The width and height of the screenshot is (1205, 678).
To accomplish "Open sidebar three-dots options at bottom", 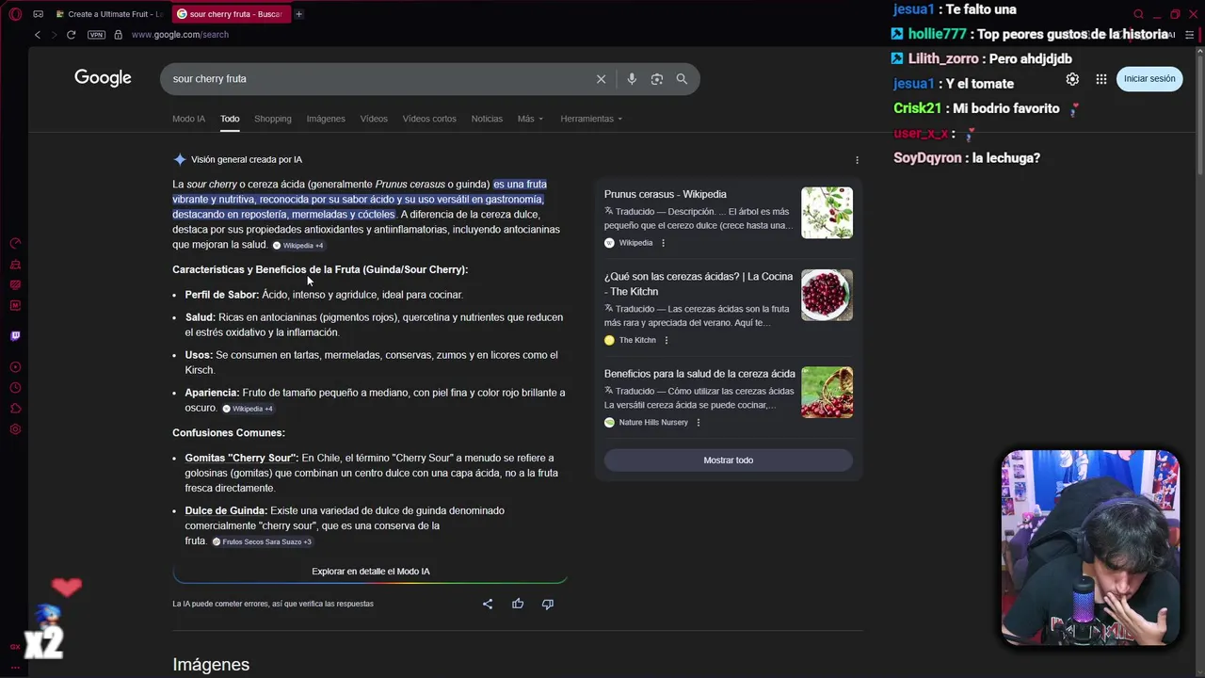I will tap(15, 667).
